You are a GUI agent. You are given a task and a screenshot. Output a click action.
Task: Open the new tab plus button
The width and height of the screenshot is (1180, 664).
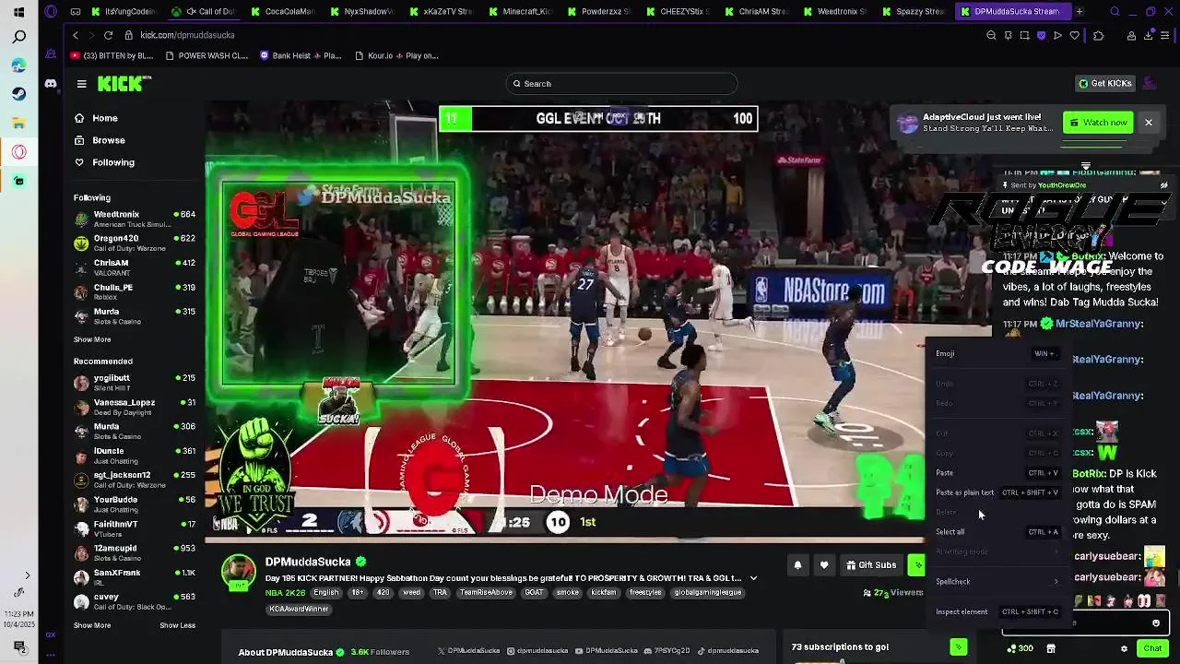coord(1079,12)
